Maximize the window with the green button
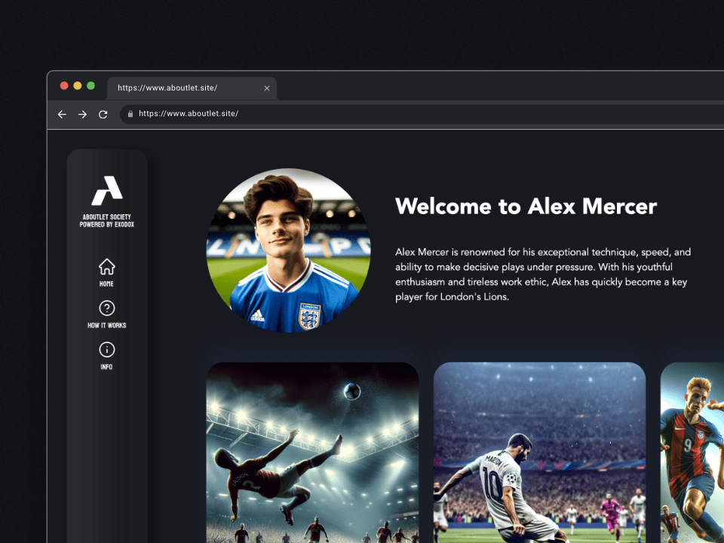 90,86
